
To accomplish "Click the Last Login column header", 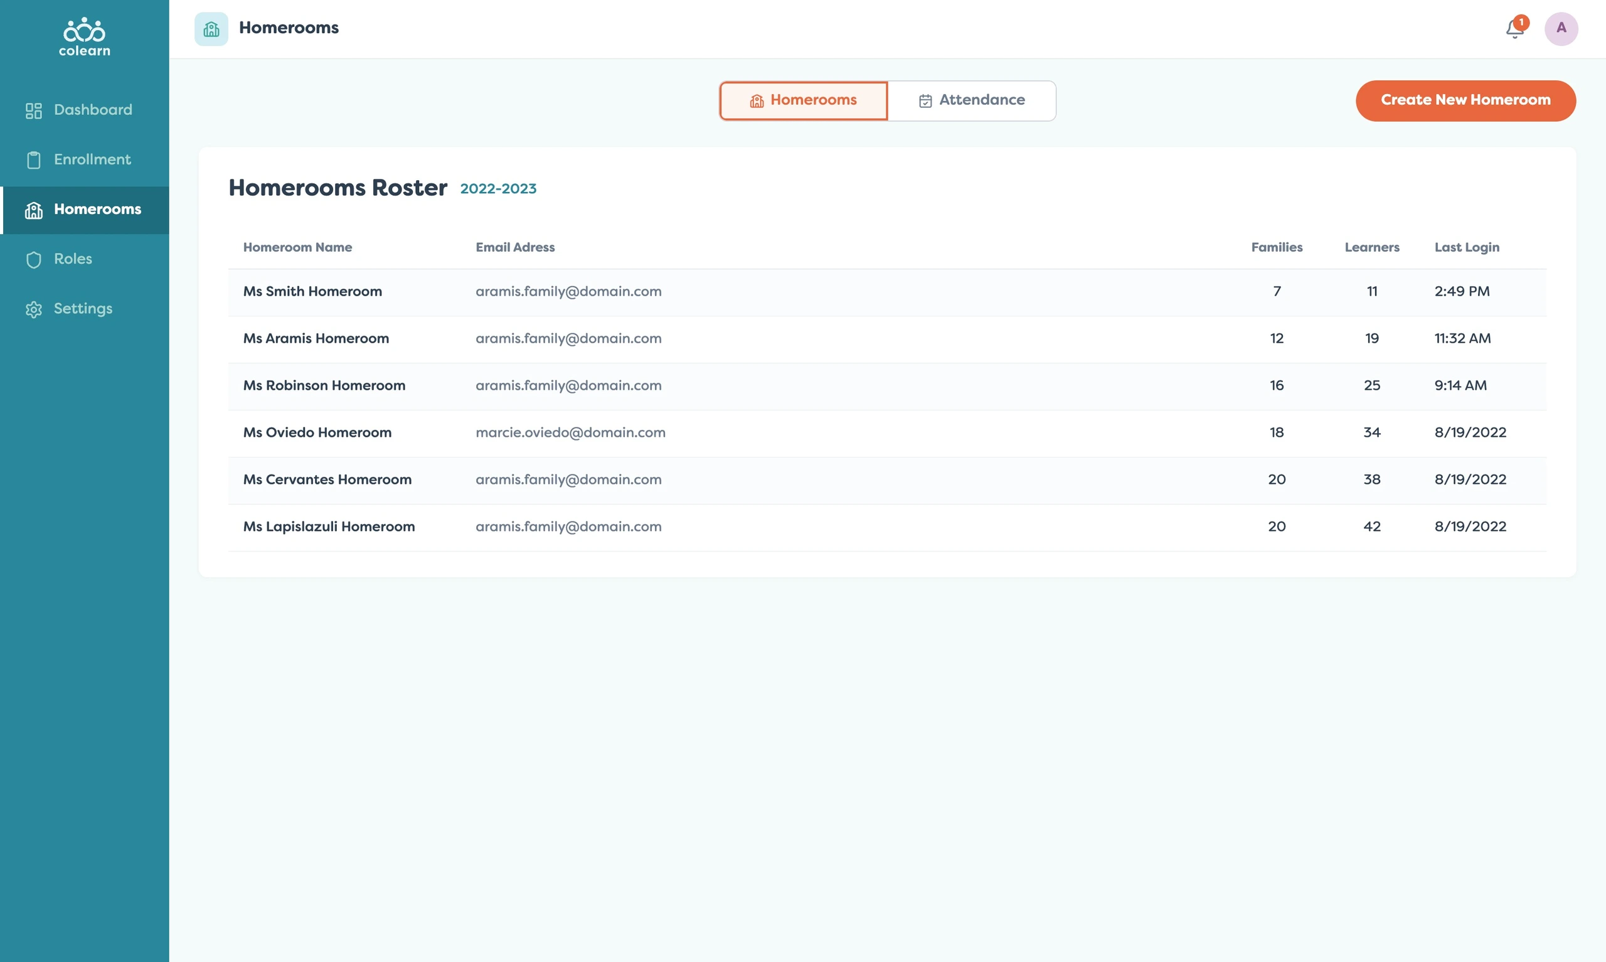I will point(1467,247).
